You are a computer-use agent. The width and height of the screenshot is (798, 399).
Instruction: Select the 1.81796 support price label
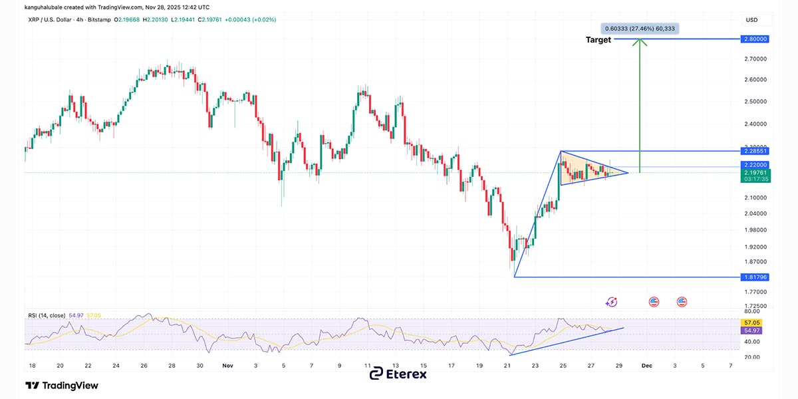[x=755, y=277]
